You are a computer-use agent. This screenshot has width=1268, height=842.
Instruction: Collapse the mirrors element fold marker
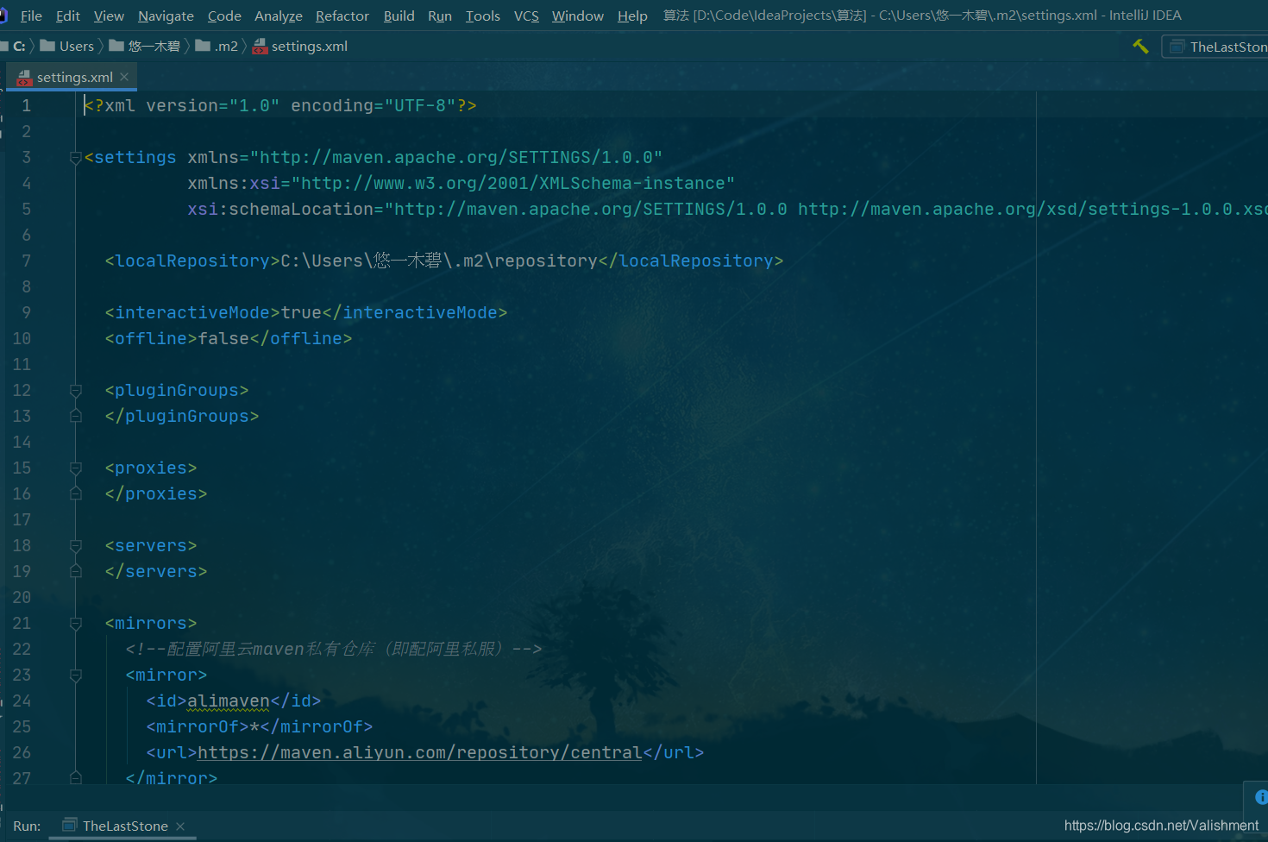coord(76,624)
